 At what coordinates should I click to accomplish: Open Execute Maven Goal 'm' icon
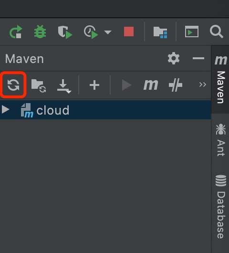pyautogui.click(x=151, y=84)
